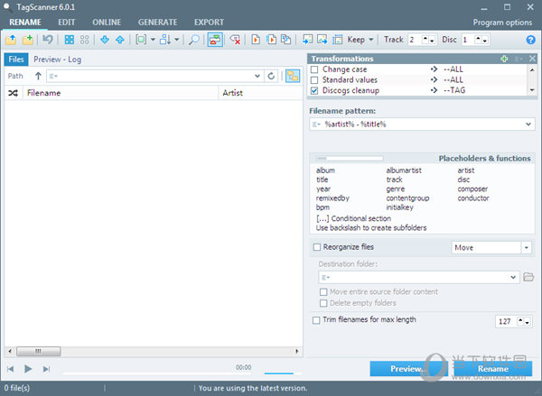Screen dimensions: 542x396
Task: Switch to the EDIT tab
Action: pyautogui.click(x=66, y=23)
